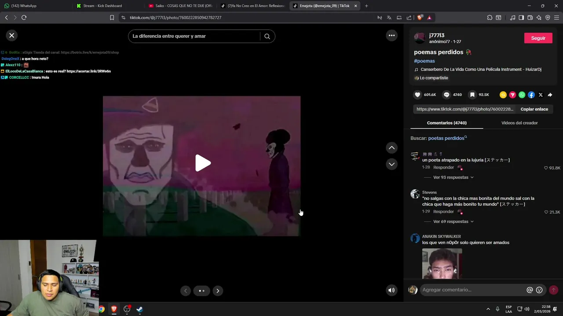This screenshot has height=316, width=563.
Task: Open j777l3 profile avatar
Action: pos(420,38)
